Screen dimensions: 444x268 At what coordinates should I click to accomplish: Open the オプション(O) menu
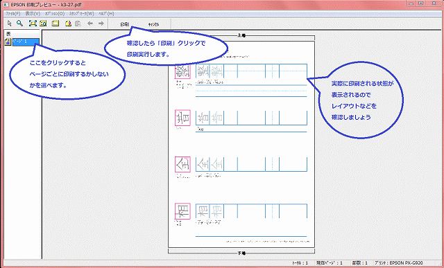(55, 13)
